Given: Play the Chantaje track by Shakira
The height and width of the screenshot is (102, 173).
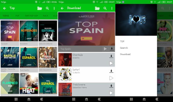Looking at the screenshot, I should tap(111, 63).
